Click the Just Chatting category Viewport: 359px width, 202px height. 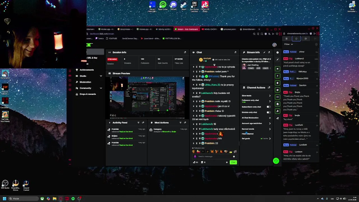tap(253, 65)
